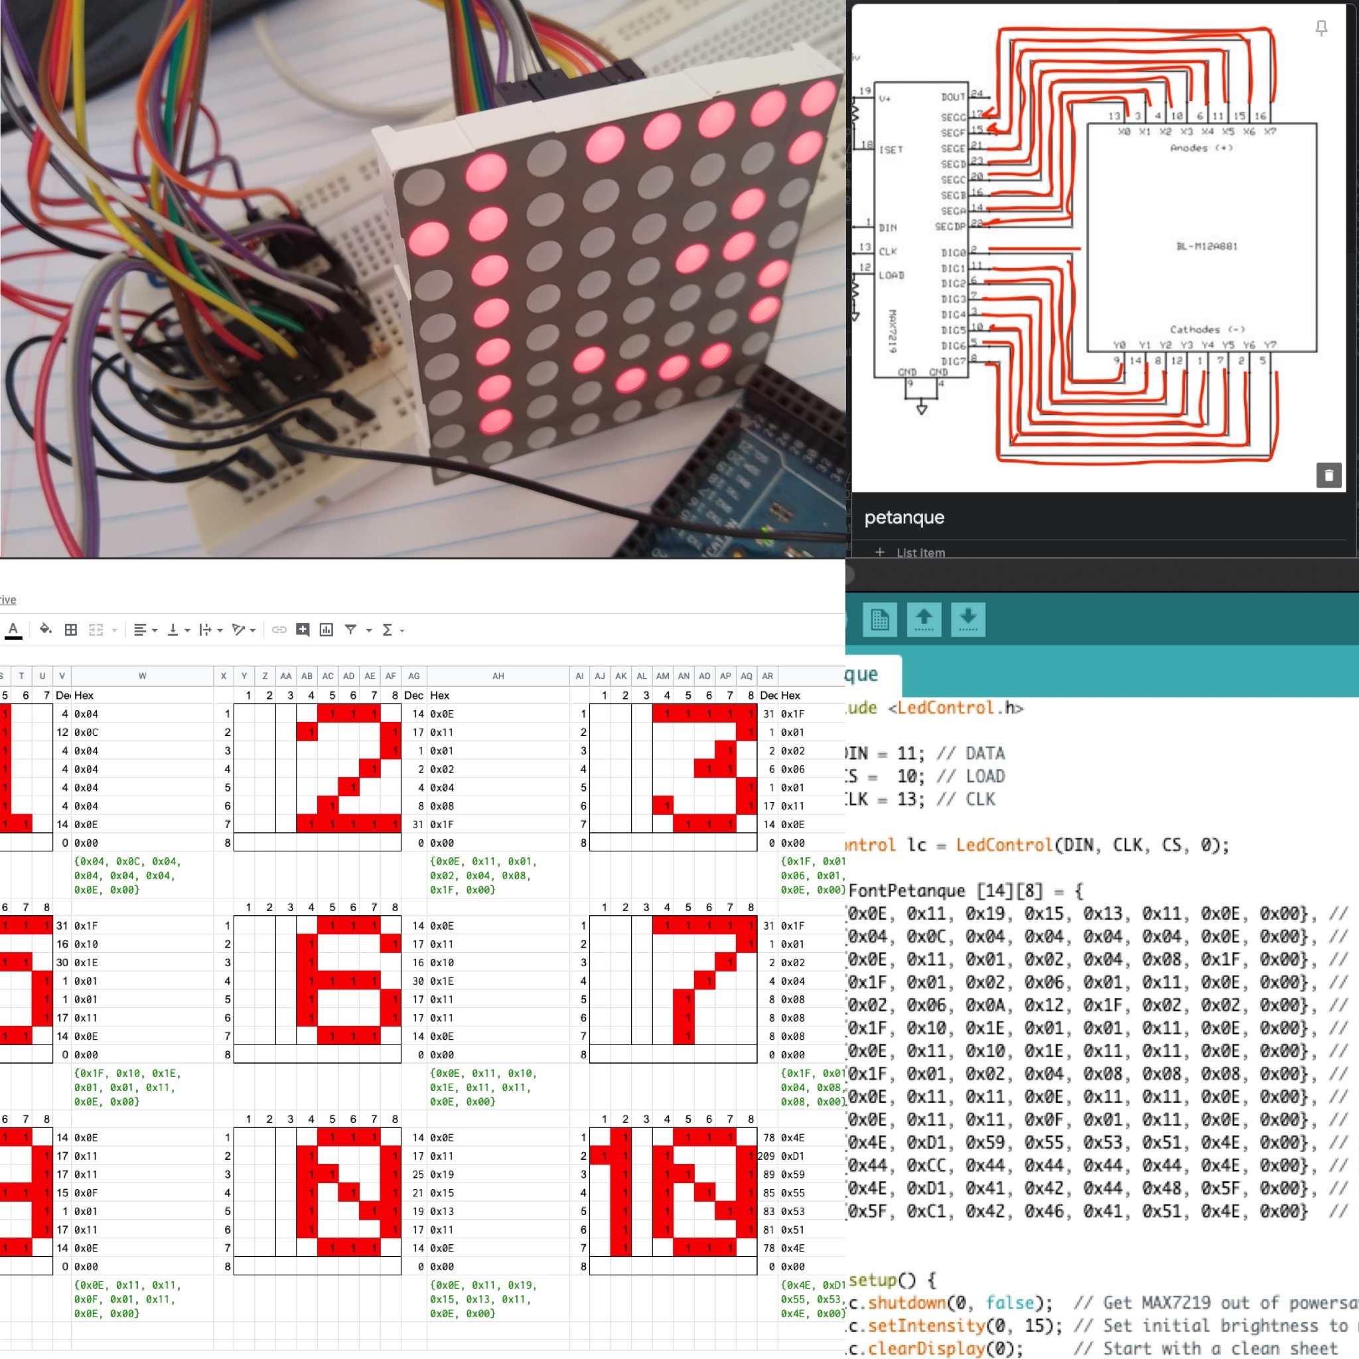
Task: Select column W header
Action: 142,676
